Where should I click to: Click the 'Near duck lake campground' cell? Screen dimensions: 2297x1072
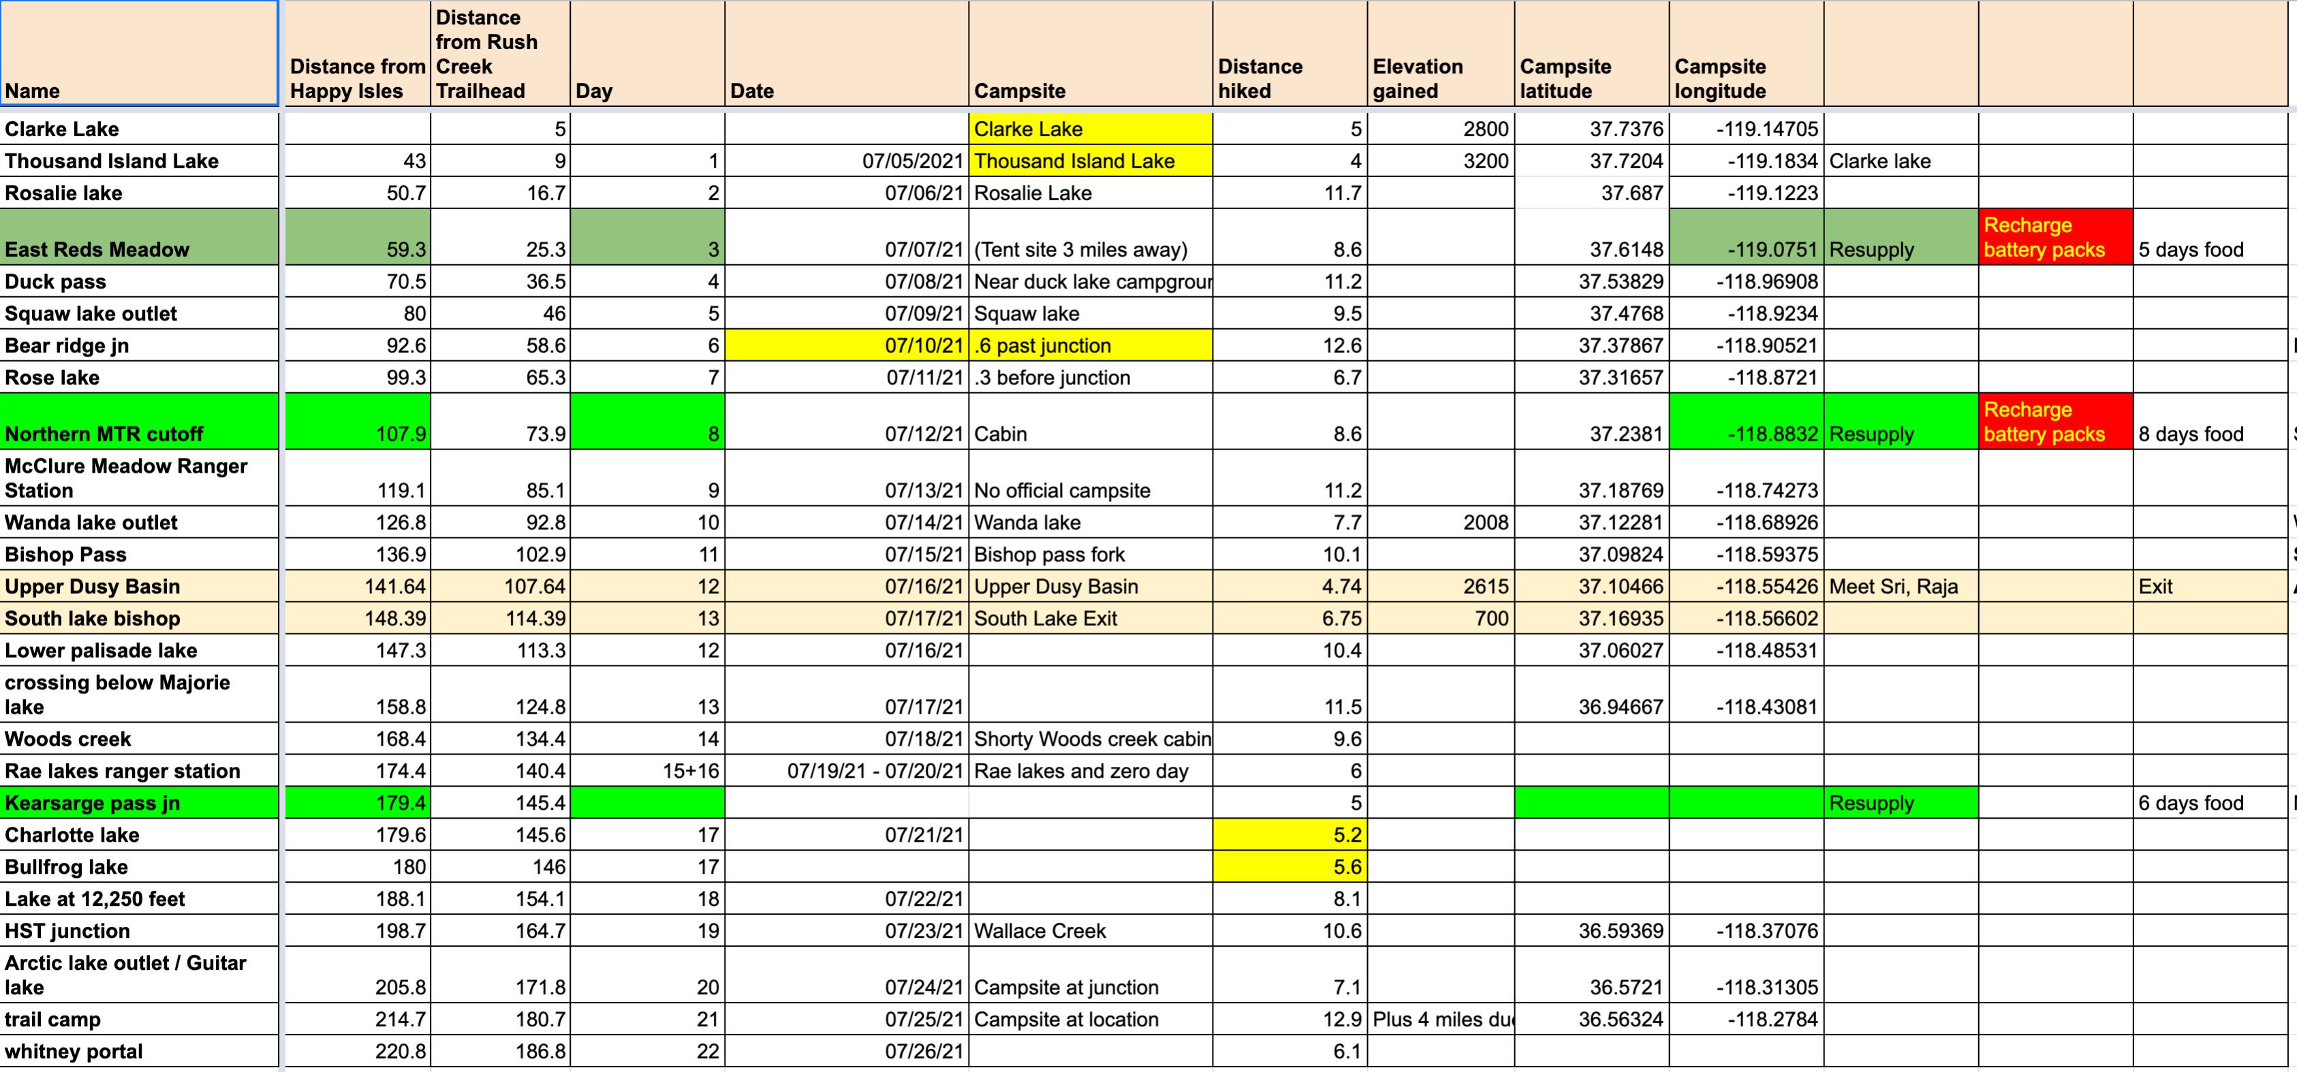pyautogui.click(x=1091, y=281)
